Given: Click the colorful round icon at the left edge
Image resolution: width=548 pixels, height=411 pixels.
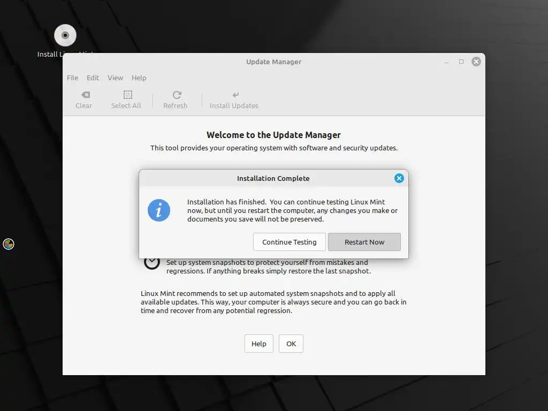Looking at the screenshot, I should coord(9,244).
